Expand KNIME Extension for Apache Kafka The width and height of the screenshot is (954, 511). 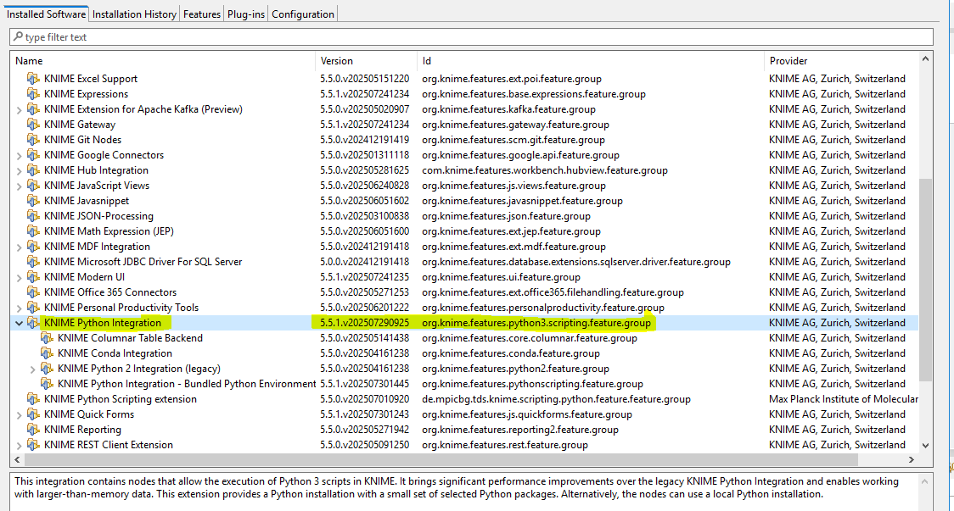19,109
